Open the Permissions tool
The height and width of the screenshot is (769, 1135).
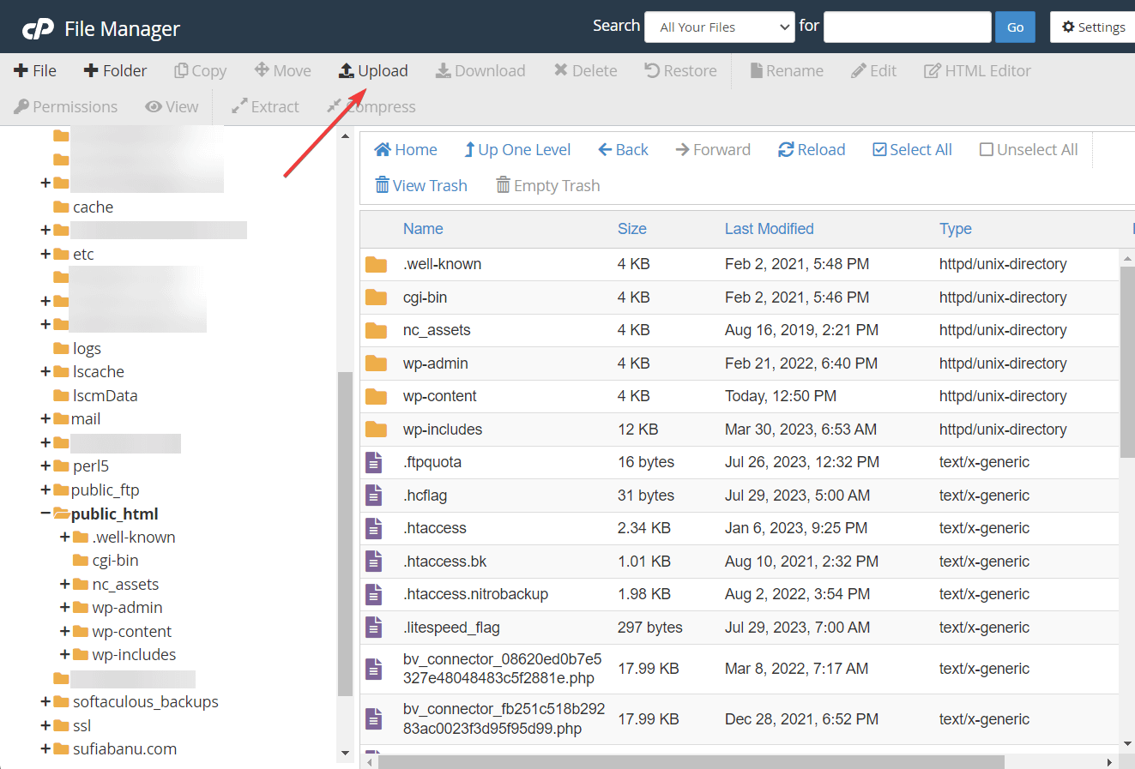[65, 106]
